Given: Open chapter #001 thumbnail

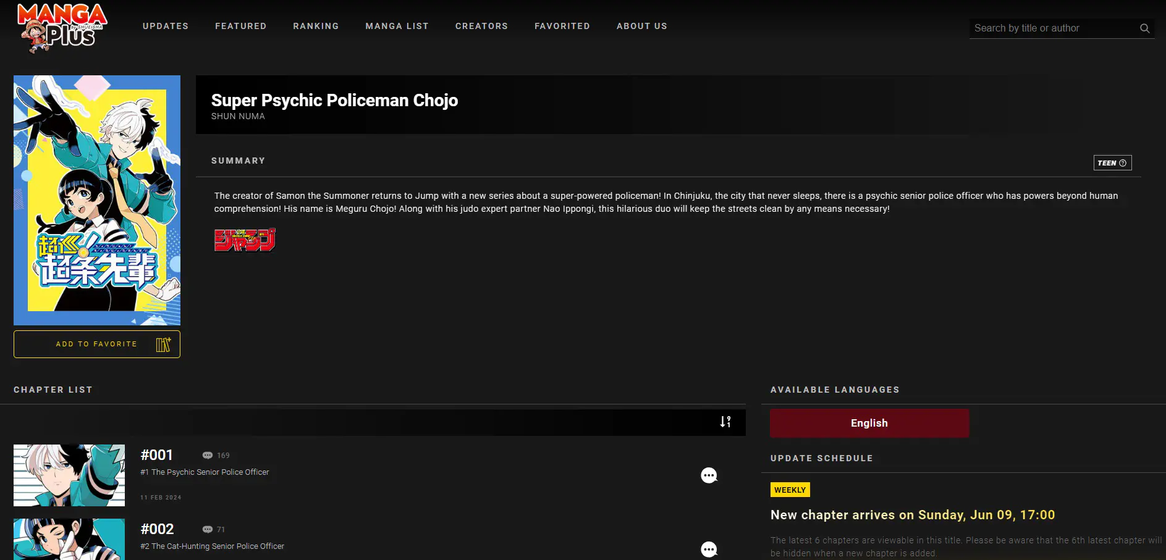Looking at the screenshot, I should pyautogui.click(x=69, y=475).
